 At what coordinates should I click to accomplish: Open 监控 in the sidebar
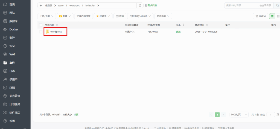pos(12,38)
